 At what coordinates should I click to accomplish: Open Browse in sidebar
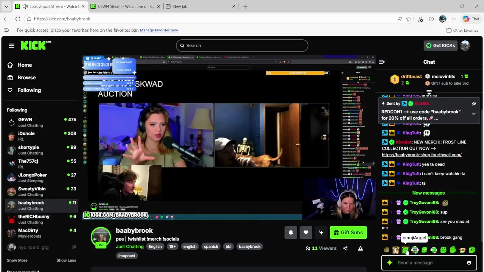[26, 77]
